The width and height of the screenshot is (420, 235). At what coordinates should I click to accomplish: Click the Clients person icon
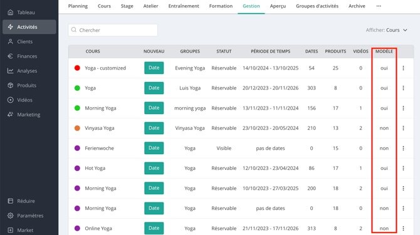pyautogui.click(x=11, y=41)
